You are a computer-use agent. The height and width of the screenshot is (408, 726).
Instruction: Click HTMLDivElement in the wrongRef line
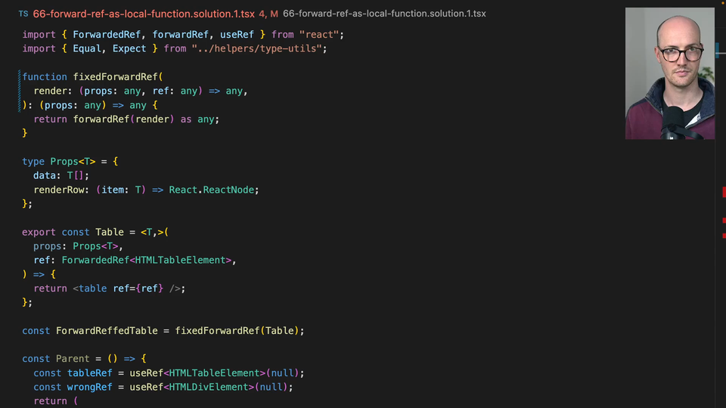click(x=209, y=387)
